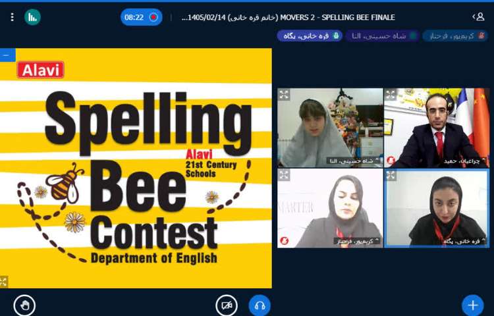Screen dimensions: 494x316
Task: Expand fullscreen on چراغیان، حمید webcam
Action: pos(391,95)
